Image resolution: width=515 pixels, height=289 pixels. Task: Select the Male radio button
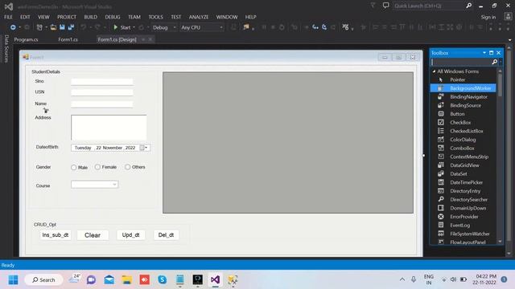coord(73,168)
